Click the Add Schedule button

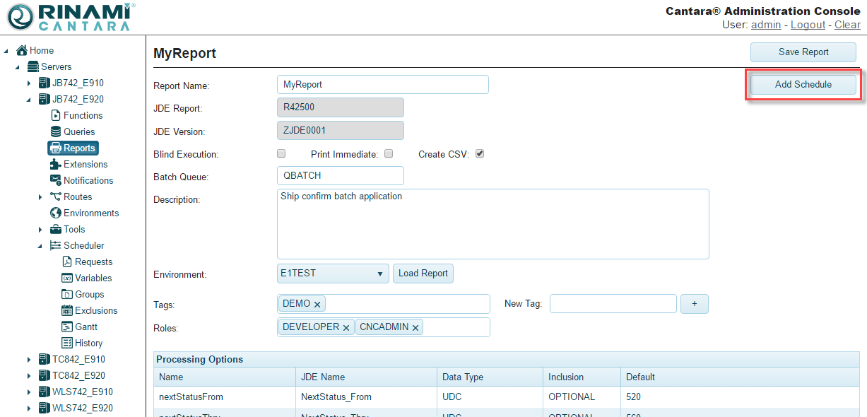point(803,84)
